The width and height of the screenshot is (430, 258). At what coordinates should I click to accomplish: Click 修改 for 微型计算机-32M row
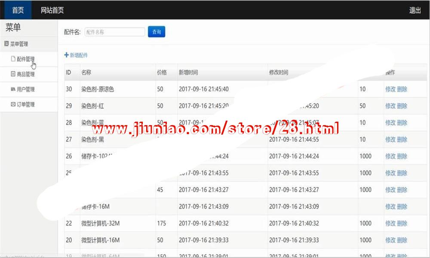pyautogui.click(x=390, y=223)
